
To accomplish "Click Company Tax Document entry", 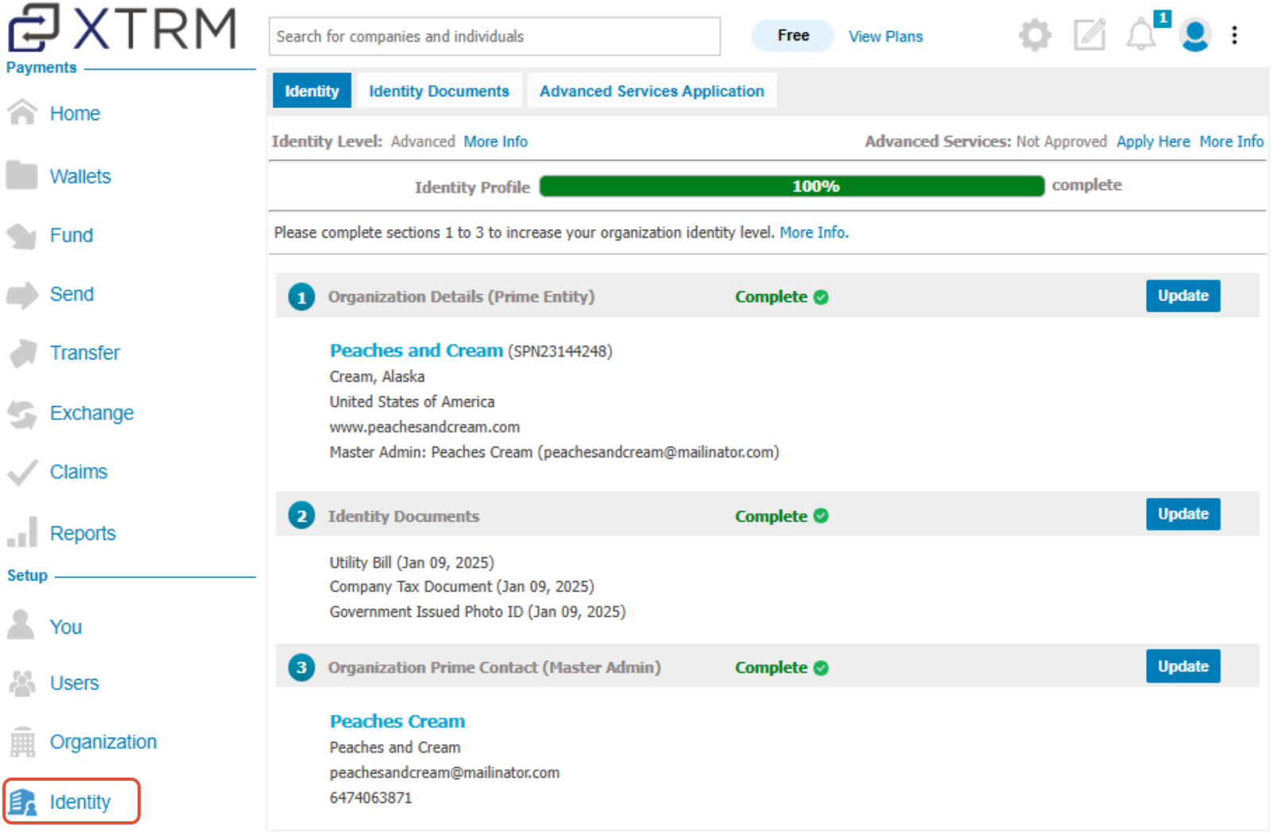I will tap(462, 587).
